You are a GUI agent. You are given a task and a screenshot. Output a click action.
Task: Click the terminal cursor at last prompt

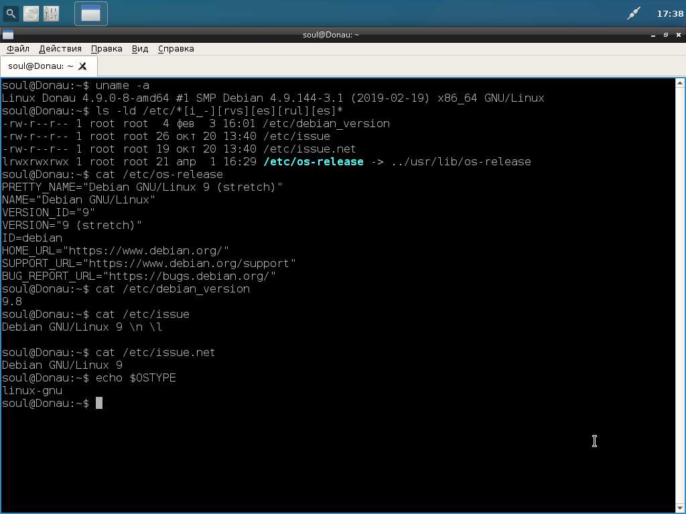(x=99, y=403)
